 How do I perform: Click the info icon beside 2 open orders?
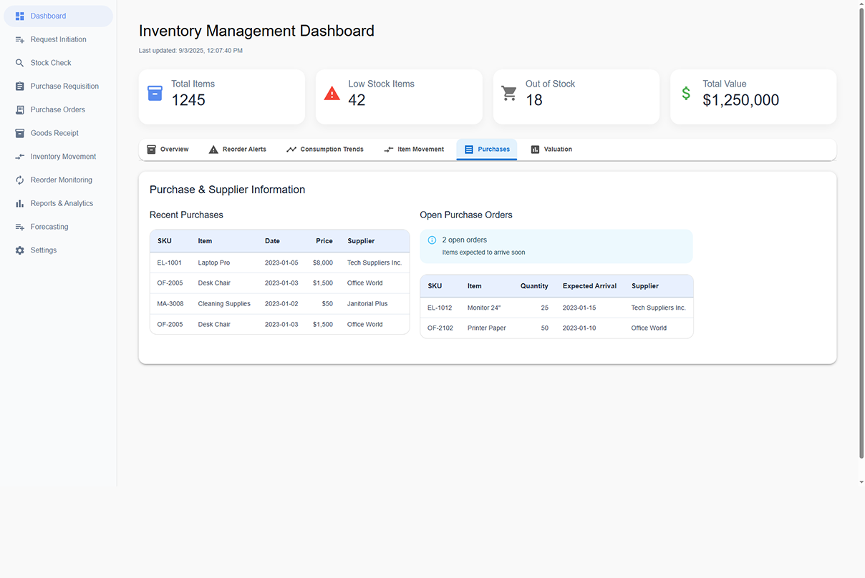coord(432,240)
